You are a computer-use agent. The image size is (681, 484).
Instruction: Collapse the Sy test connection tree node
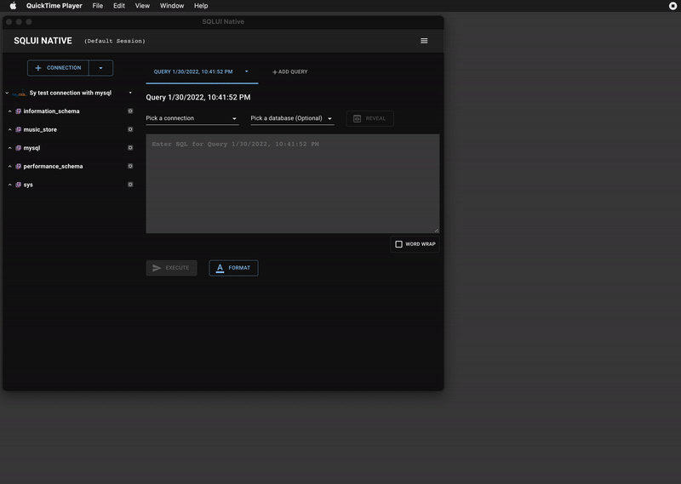[7, 93]
